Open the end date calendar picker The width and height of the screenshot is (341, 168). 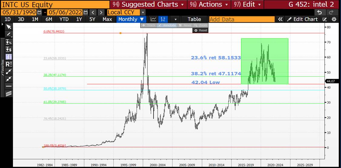click(x=86, y=12)
